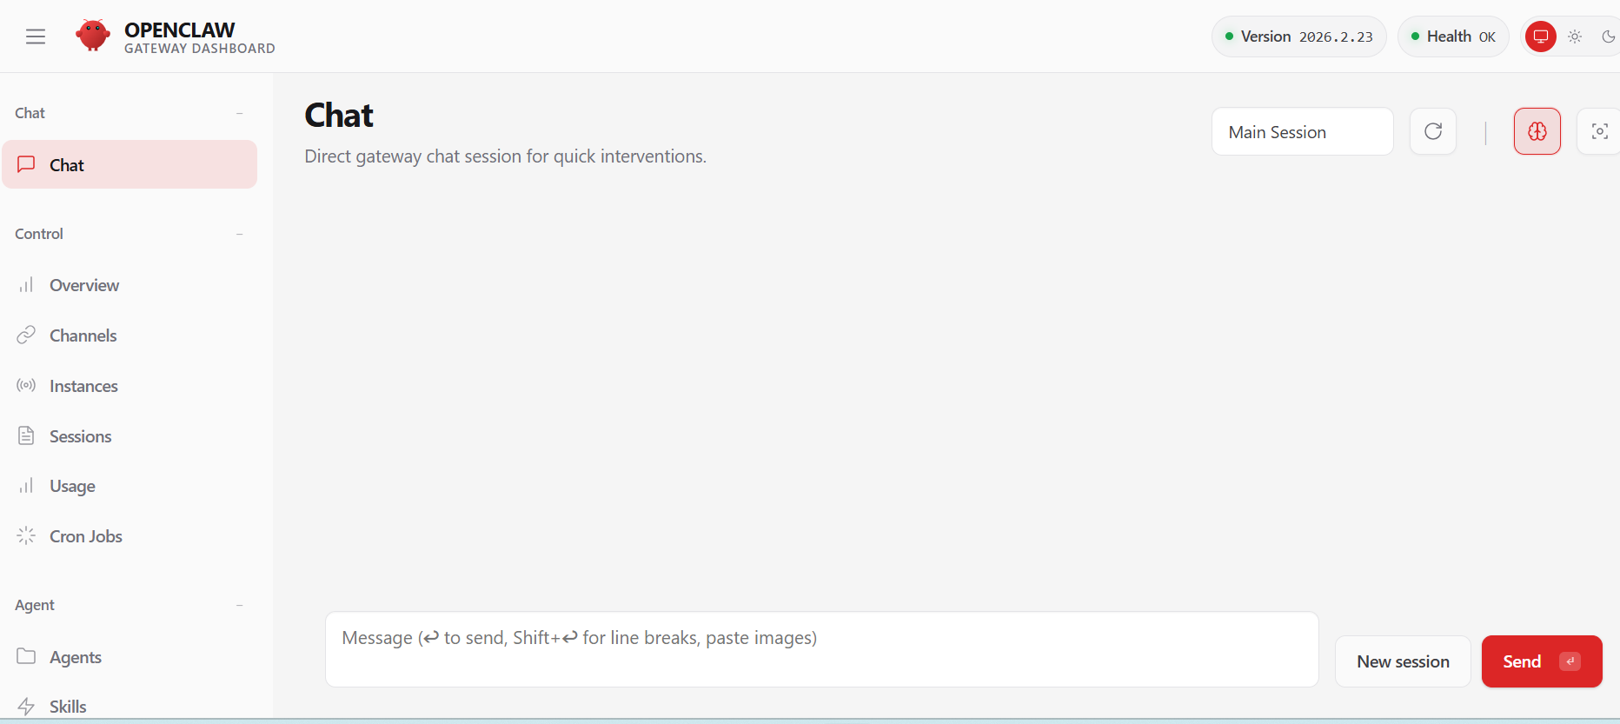Switch to light theme sun icon
Screen dimensions: 1620x724
coord(1575,37)
